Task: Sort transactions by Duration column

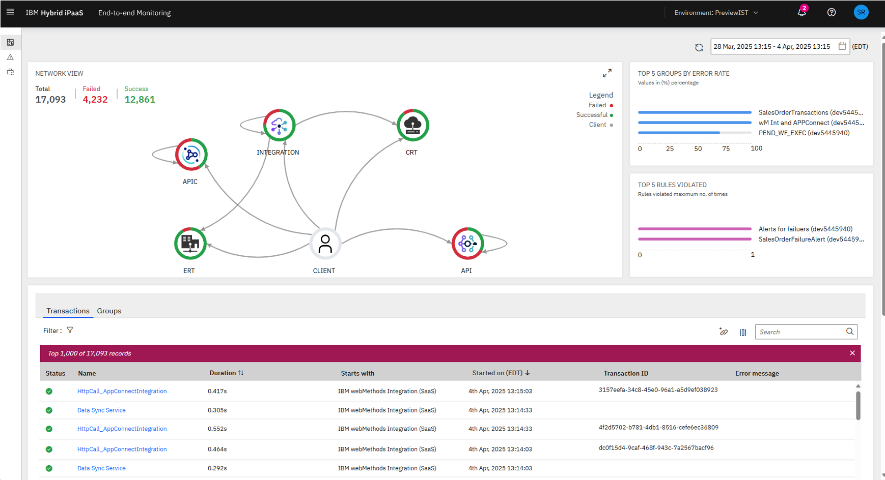Action: [x=227, y=373]
